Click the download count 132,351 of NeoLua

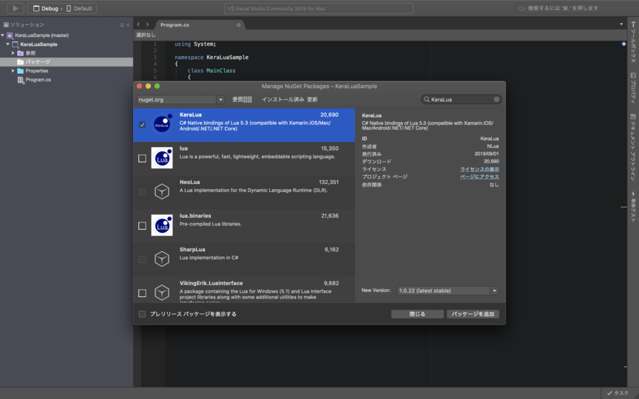328,182
